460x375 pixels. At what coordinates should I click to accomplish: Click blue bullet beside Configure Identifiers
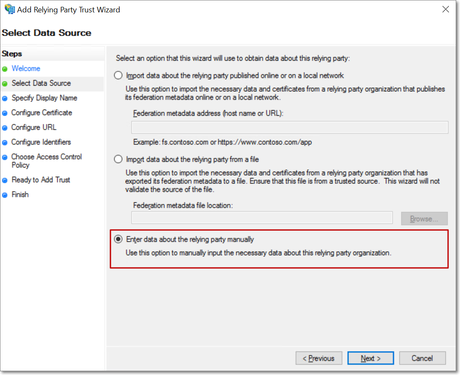pos(5,142)
